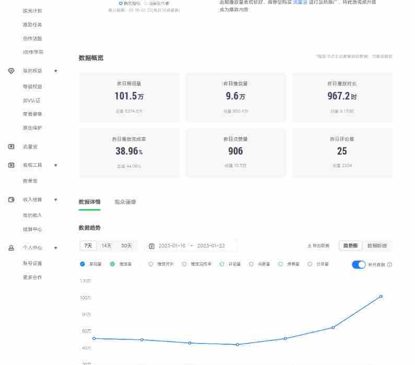This screenshot has width=415, height=365.
Task: Click the info icon next to 粉丝数据
Action: 389,264
